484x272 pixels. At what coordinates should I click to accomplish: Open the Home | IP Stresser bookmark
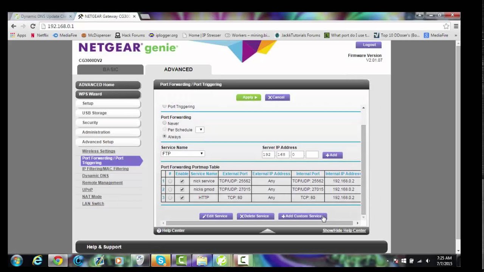click(202, 35)
